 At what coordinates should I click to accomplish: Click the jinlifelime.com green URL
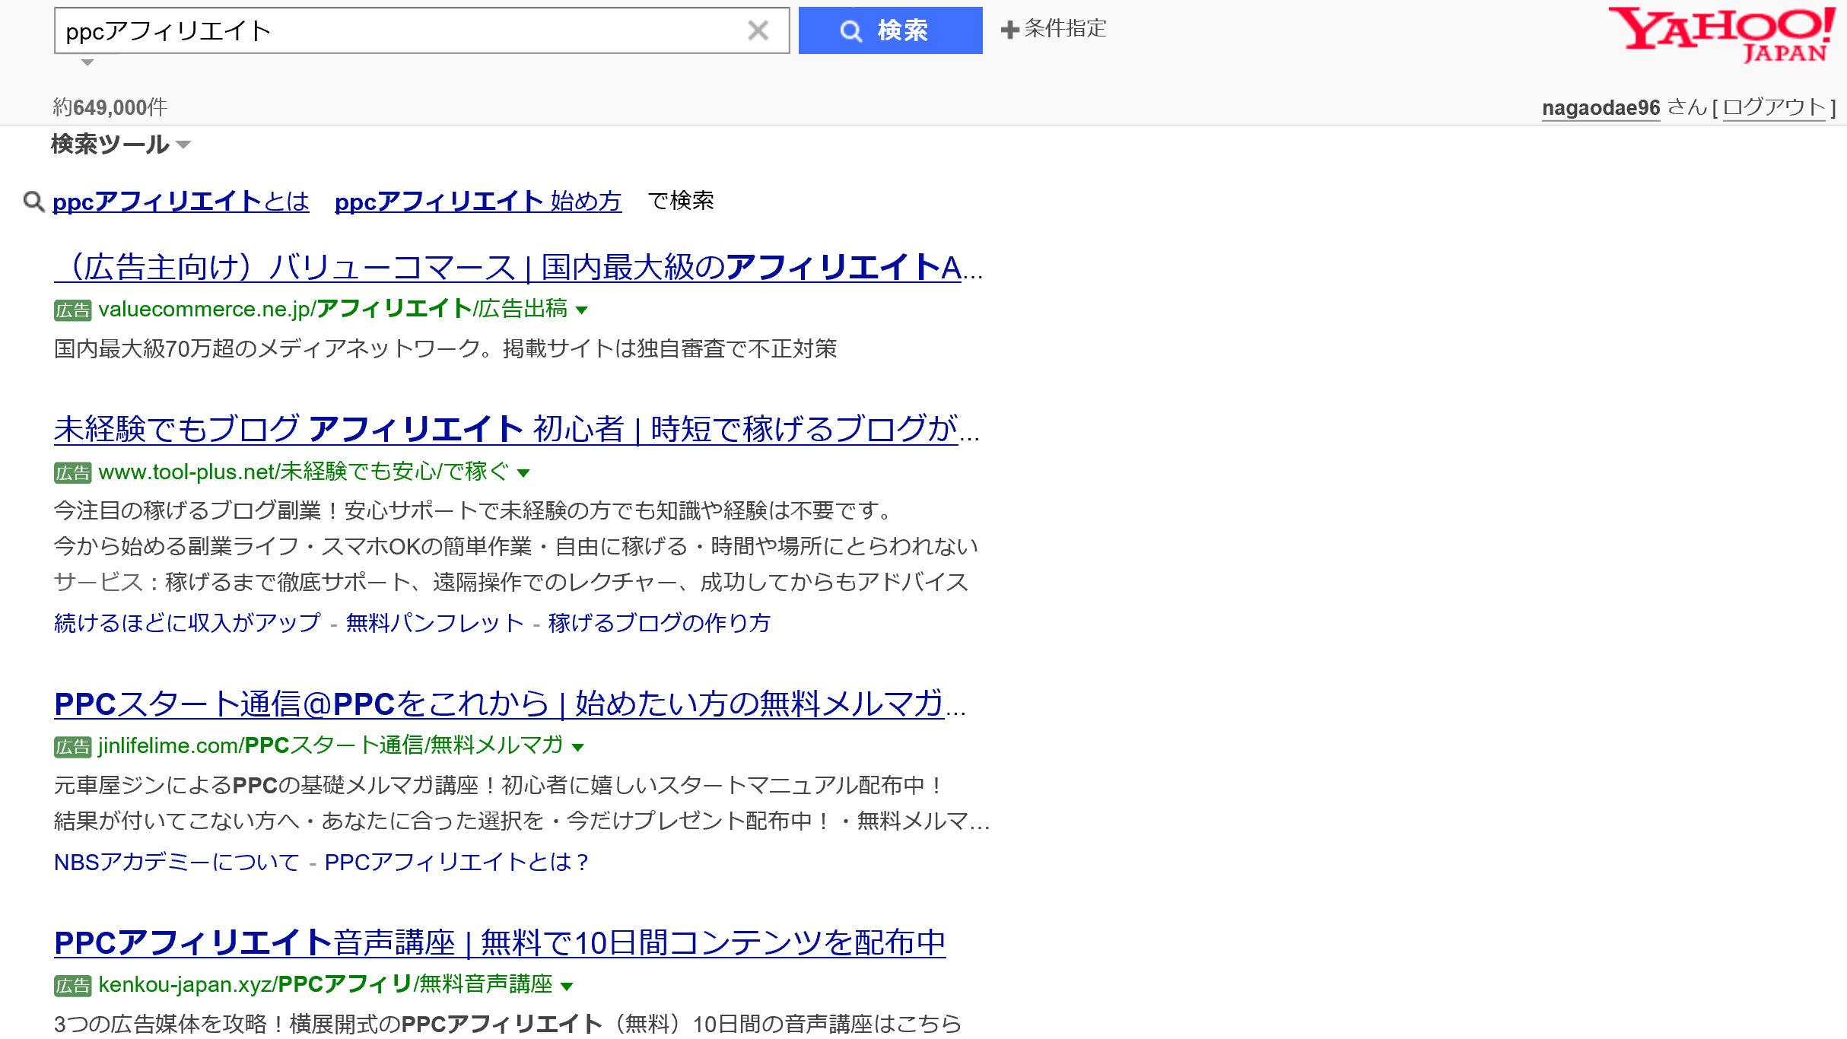tap(331, 745)
